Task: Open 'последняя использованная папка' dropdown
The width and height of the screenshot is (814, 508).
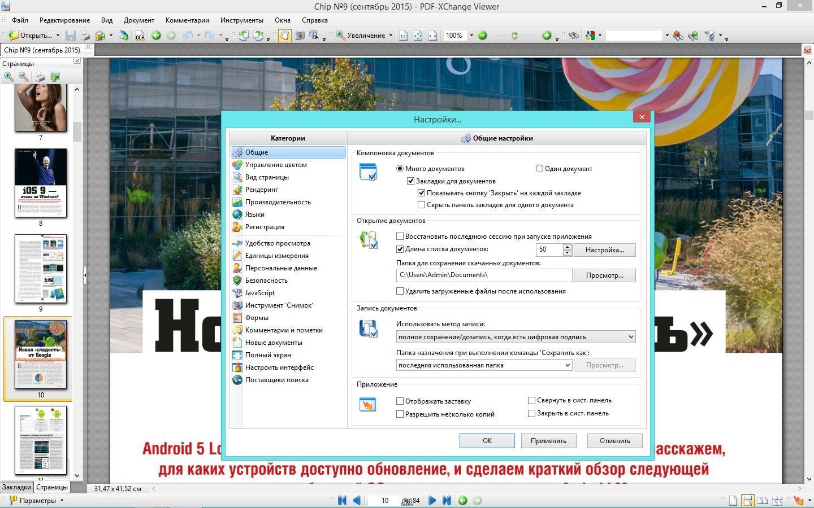Action: coord(484,365)
